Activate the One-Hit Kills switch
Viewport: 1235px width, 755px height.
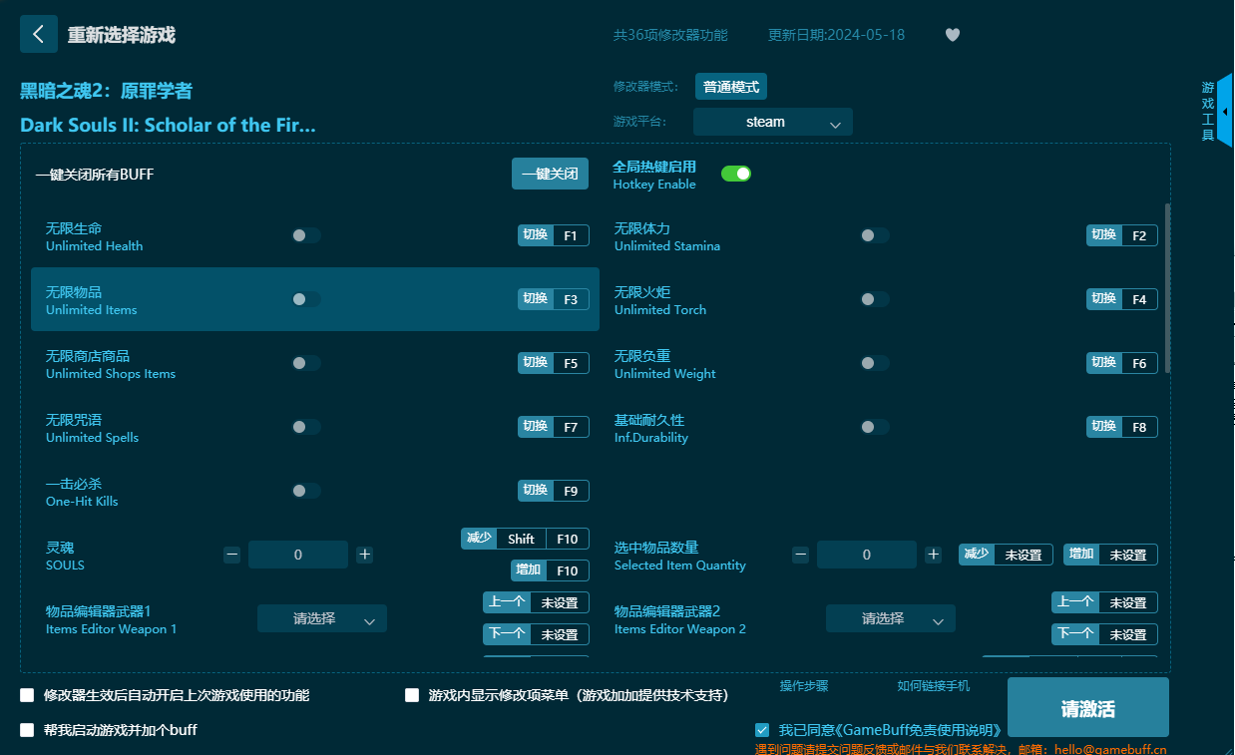coord(305,490)
